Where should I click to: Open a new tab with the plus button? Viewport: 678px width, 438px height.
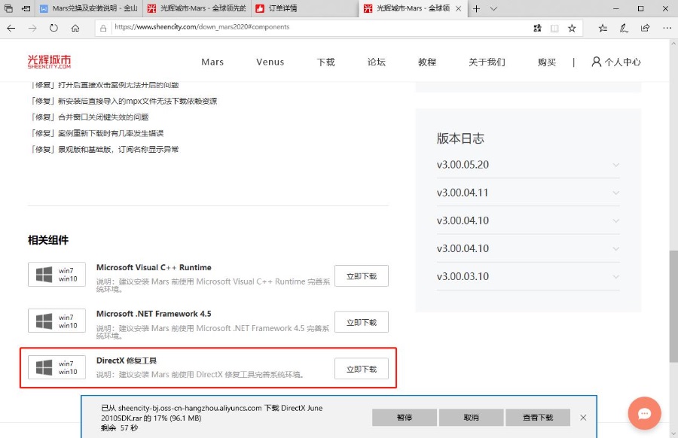click(476, 8)
